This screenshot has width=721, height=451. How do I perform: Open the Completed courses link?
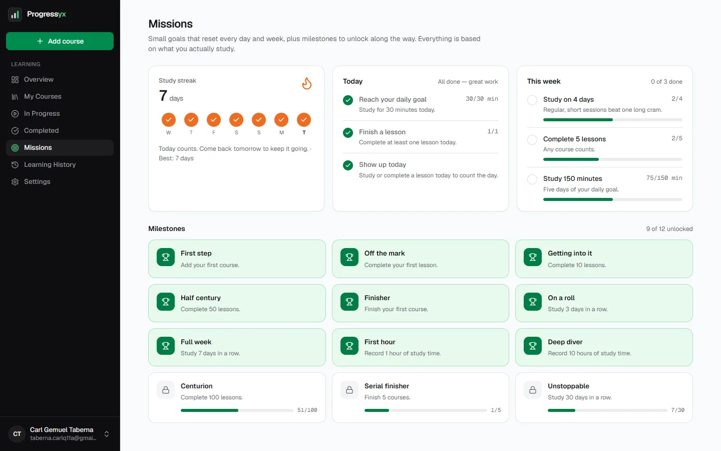tap(60, 131)
